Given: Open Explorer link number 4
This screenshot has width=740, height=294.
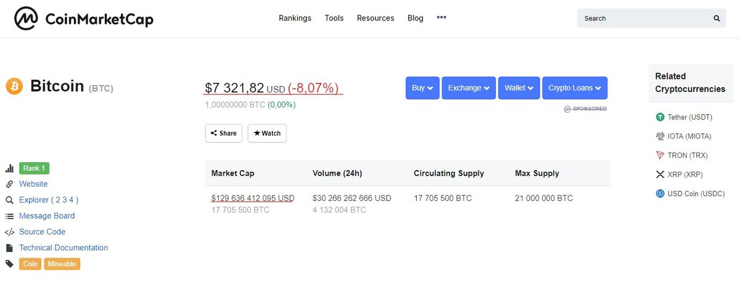Looking at the screenshot, I should click(72, 200).
